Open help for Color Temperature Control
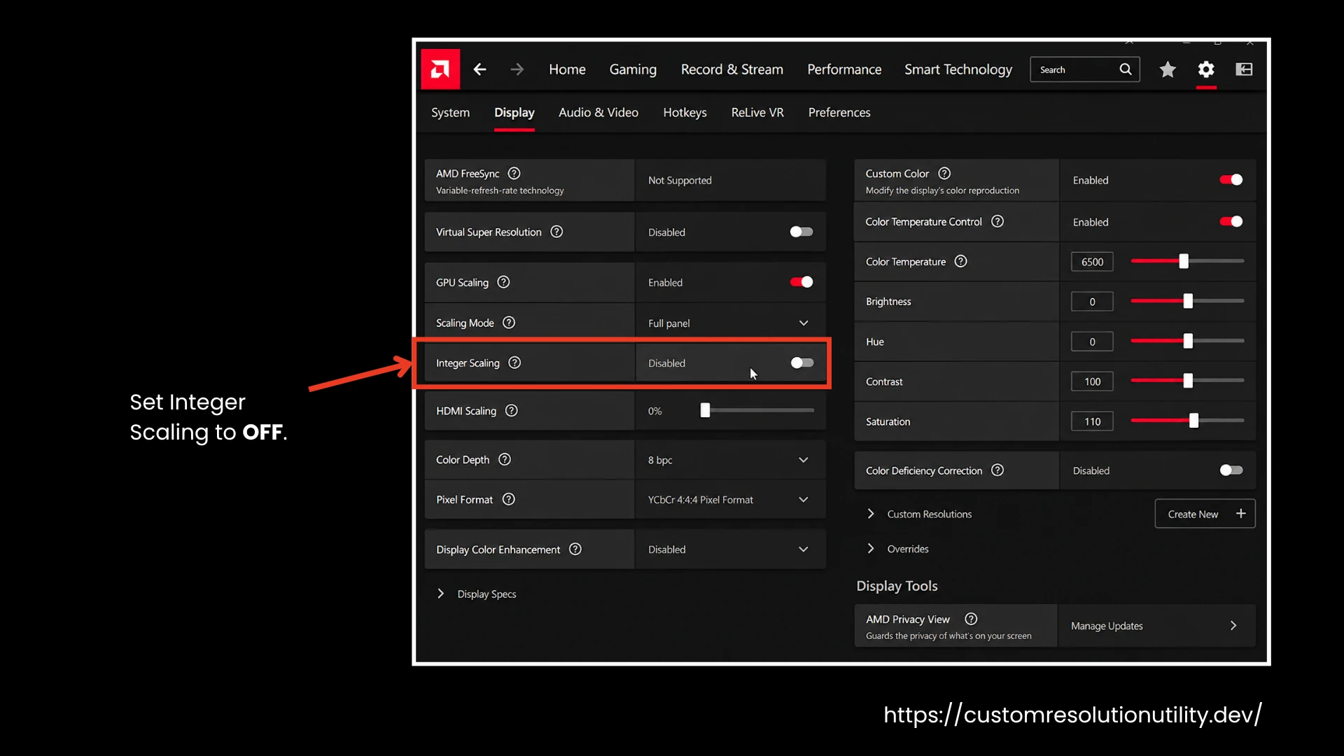 [997, 221]
